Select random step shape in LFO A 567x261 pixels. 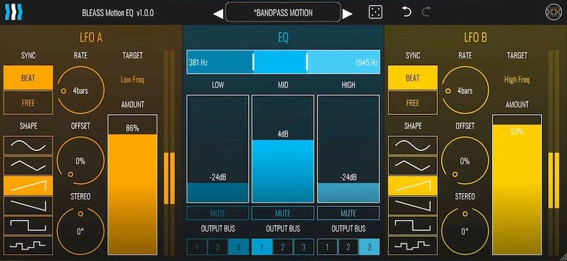28,246
